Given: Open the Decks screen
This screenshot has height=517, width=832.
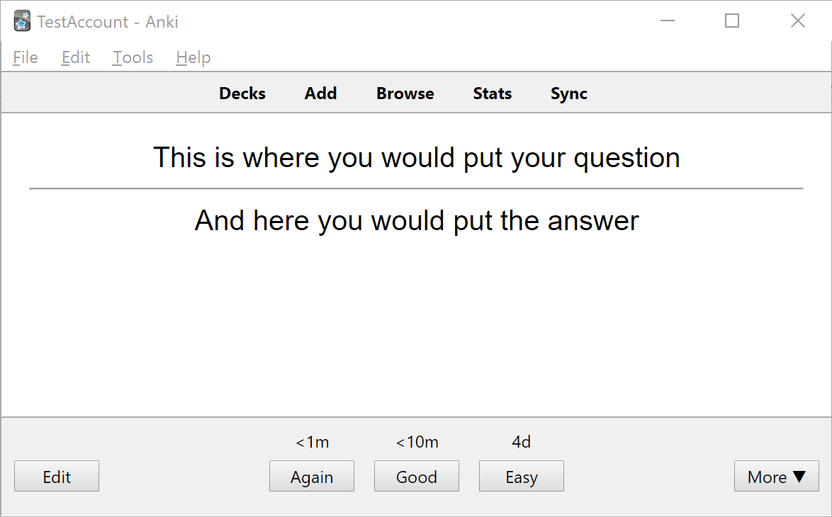Looking at the screenshot, I should (x=242, y=93).
